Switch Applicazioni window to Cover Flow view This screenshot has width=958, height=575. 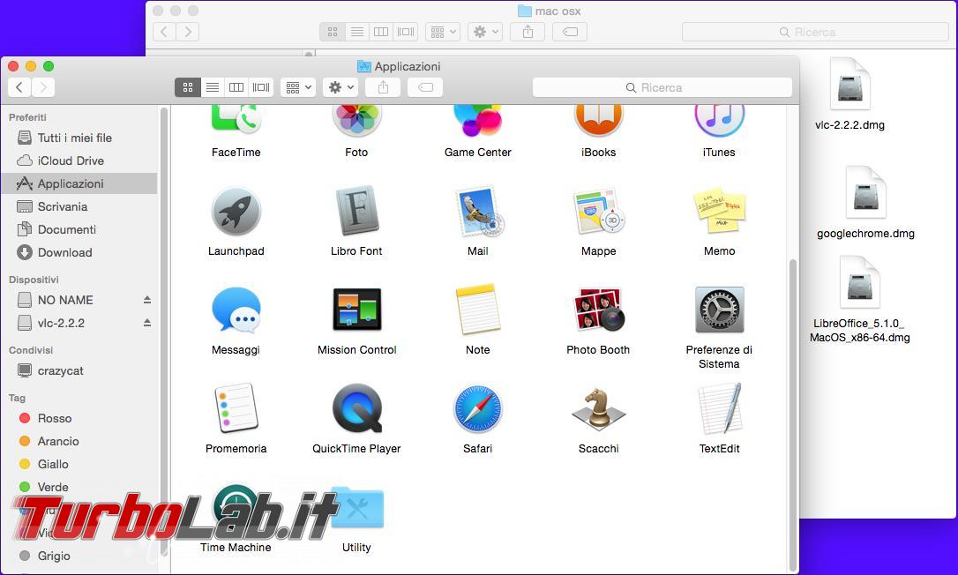click(x=261, y=87)
